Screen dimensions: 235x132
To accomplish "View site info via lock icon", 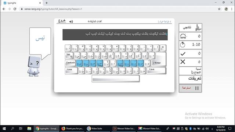I will 22,9.
